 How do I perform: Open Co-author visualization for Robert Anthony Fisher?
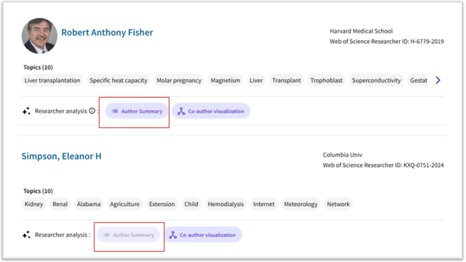point(211,111)
